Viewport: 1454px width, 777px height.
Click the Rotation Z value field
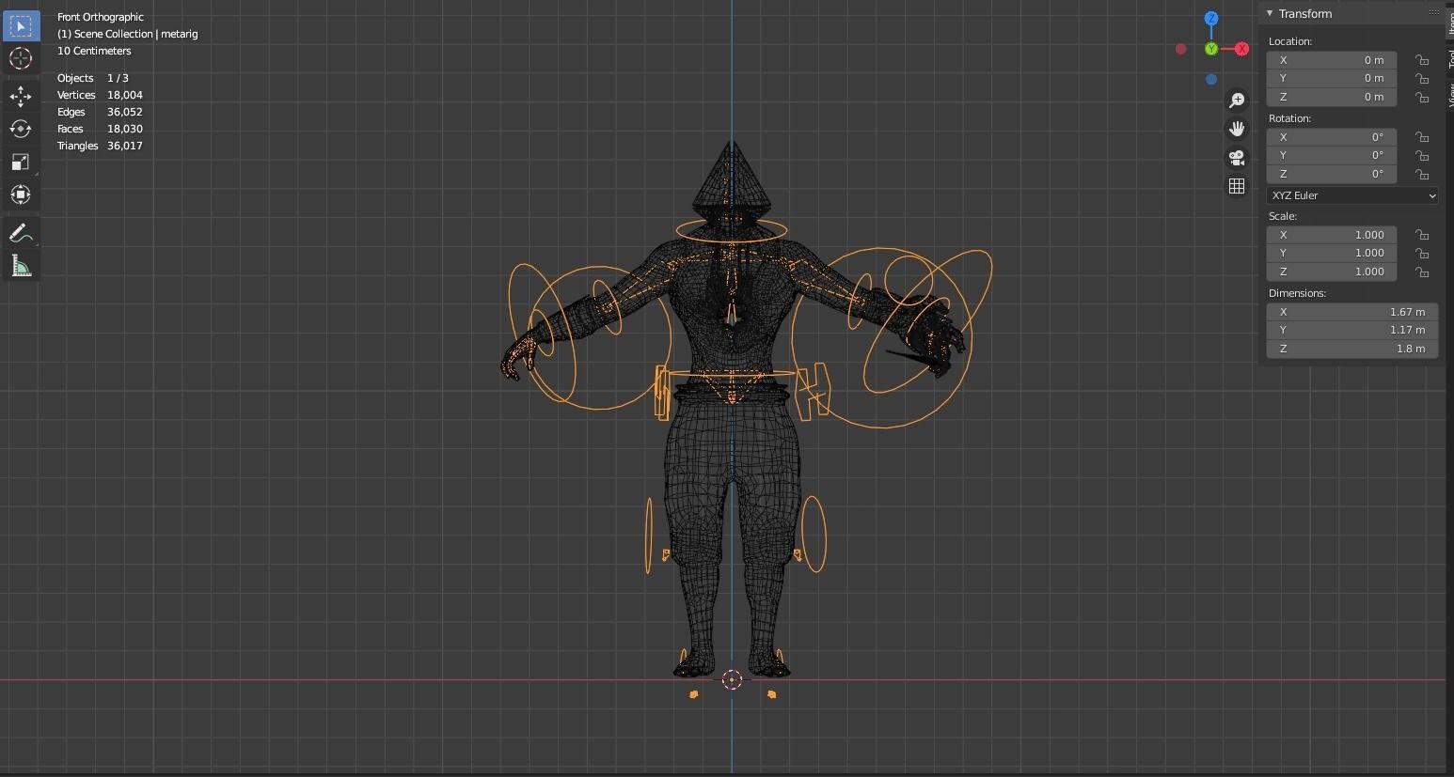coord(1331,174)
